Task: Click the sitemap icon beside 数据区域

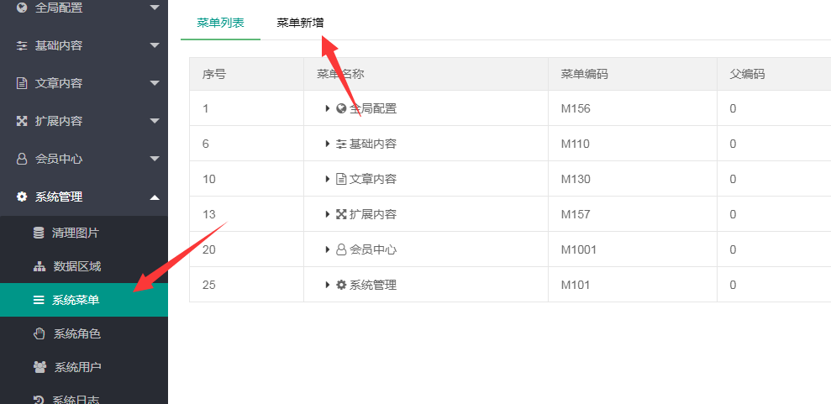Action: pyautogui.click(x=39, y=266)
